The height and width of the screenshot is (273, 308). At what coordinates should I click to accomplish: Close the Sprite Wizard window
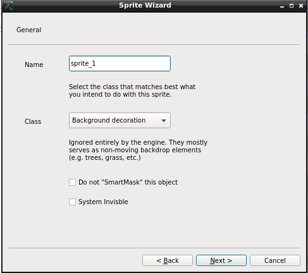point(301,6)
